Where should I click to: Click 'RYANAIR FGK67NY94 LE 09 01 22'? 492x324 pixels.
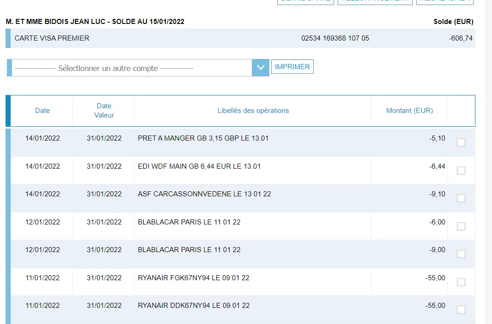tap(194, 278)
